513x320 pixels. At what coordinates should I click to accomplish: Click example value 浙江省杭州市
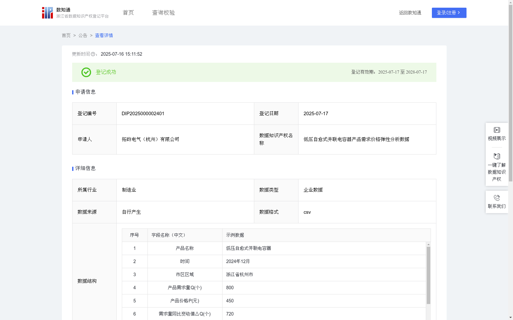tap(240, 275)
